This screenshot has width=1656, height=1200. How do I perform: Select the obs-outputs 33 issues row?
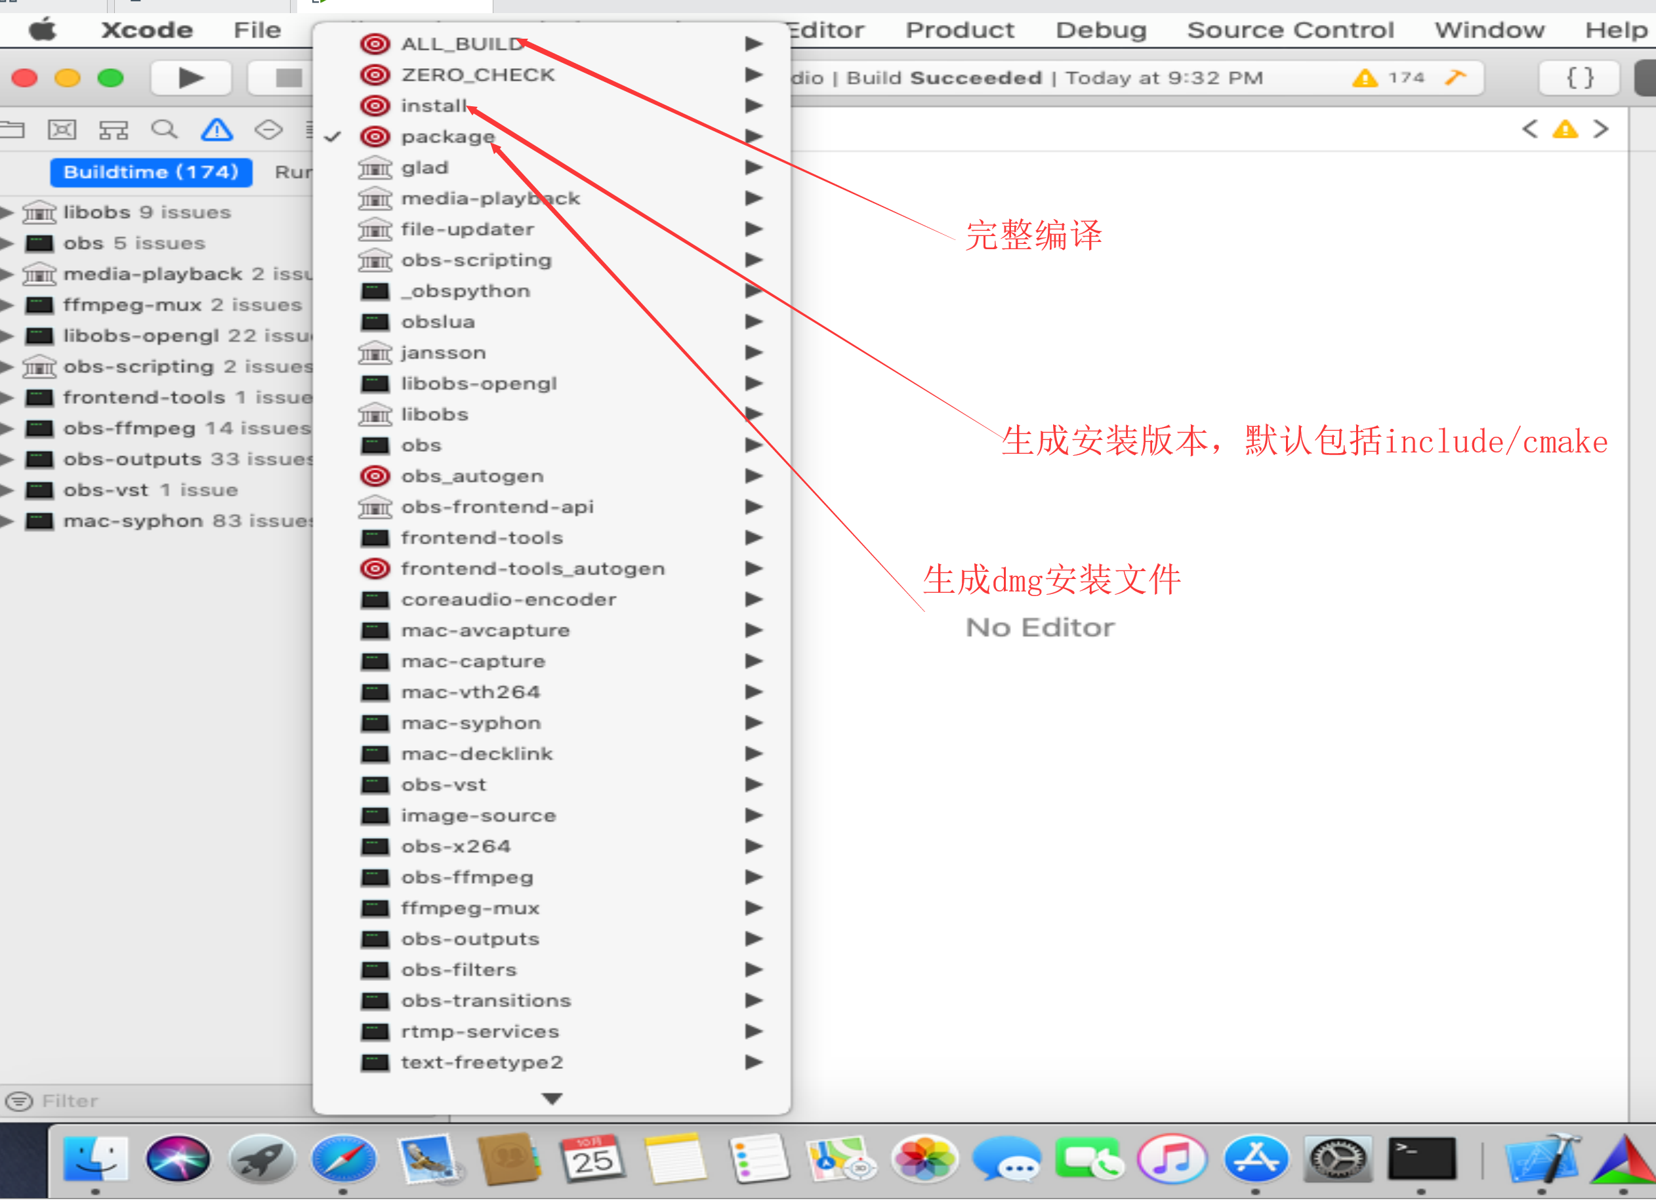(x=156, y=459)
